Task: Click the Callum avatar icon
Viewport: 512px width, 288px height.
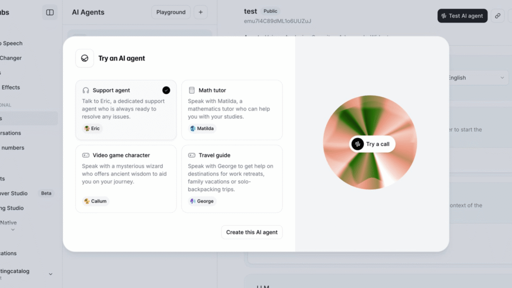Action: [x=87, y=201]
